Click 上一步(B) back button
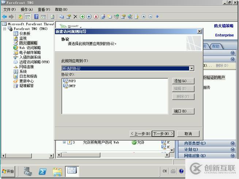Viewport: 239px width, 179px height. (141, 134)
